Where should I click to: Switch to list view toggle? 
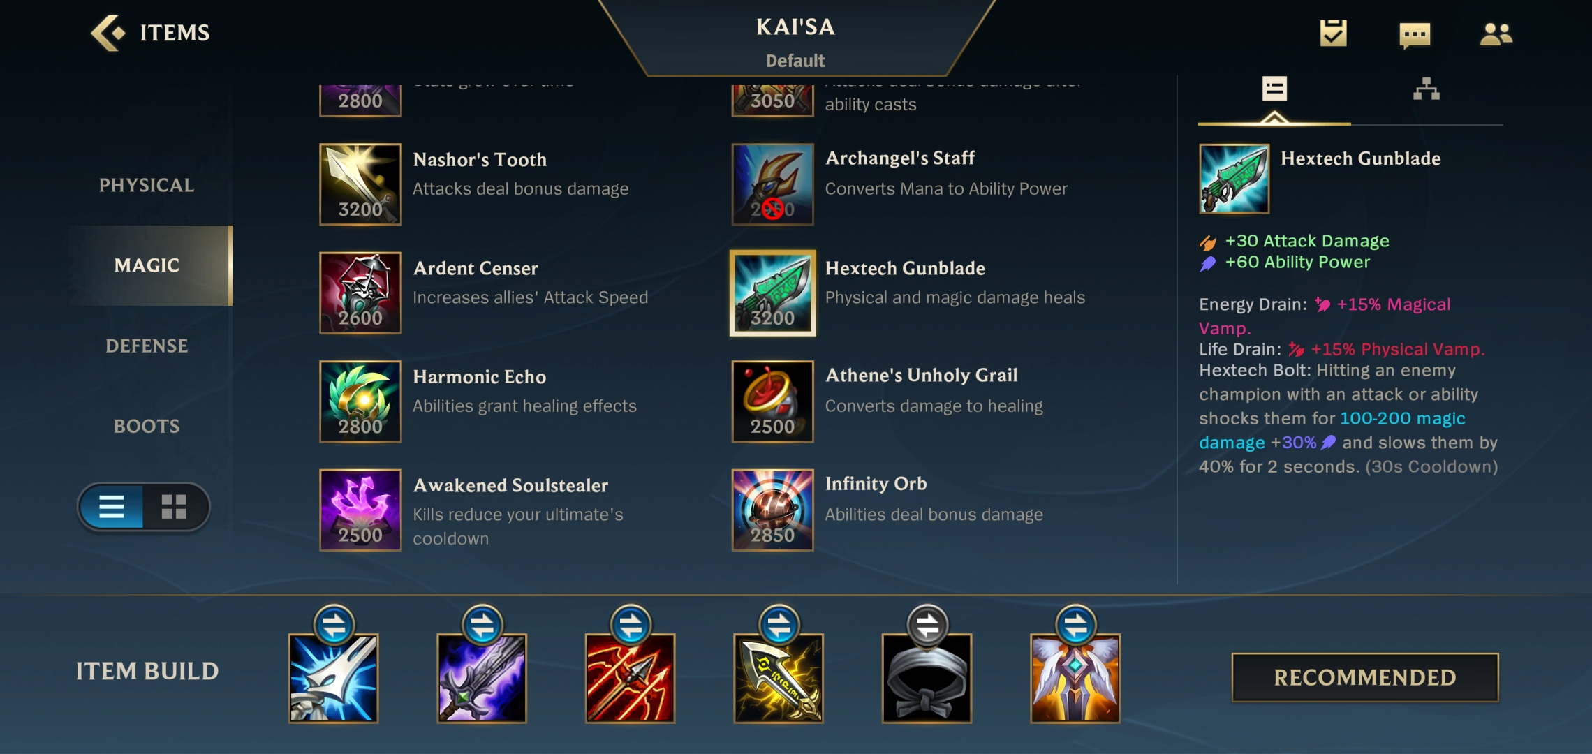pyautogui.click(x=112, y=507)
